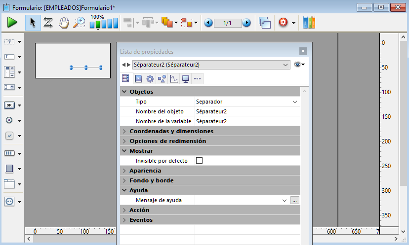
Task: Open the library books icon
Action: click(309, 23)
